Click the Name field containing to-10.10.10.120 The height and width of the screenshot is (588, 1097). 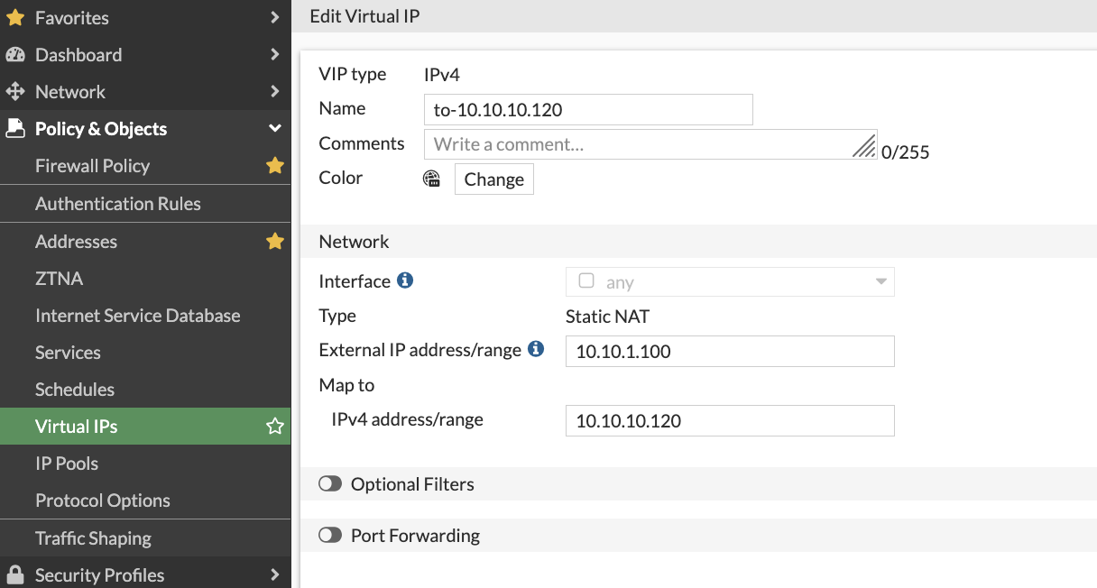tap(587, 110)
